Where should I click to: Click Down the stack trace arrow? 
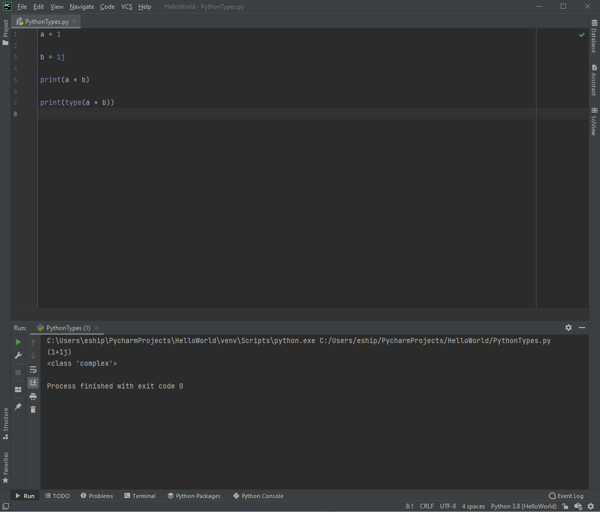point(33,356)
